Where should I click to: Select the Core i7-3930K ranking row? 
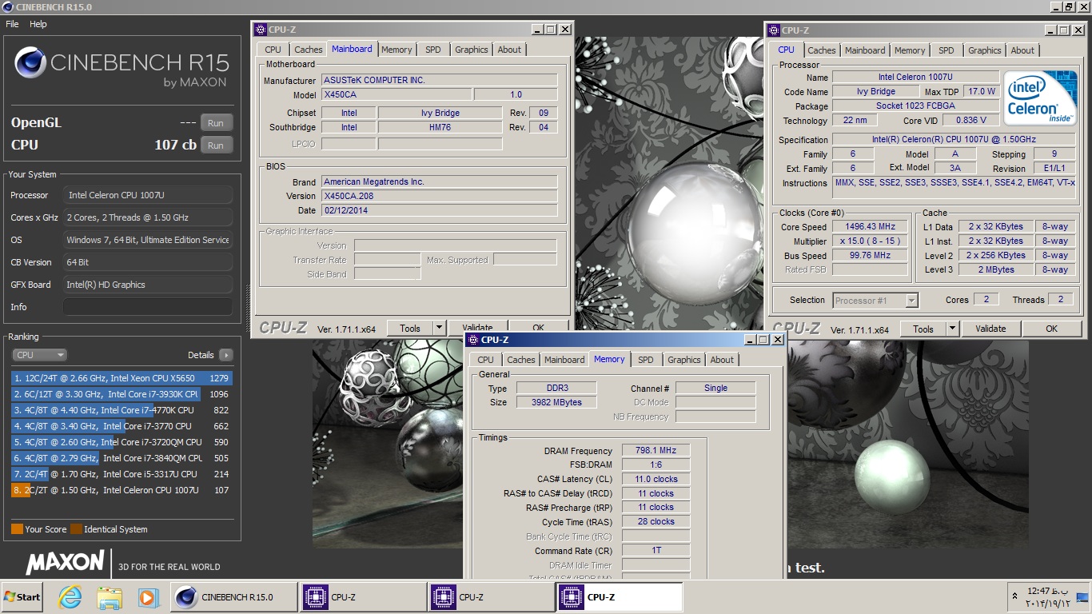click(x=121, y=394)
